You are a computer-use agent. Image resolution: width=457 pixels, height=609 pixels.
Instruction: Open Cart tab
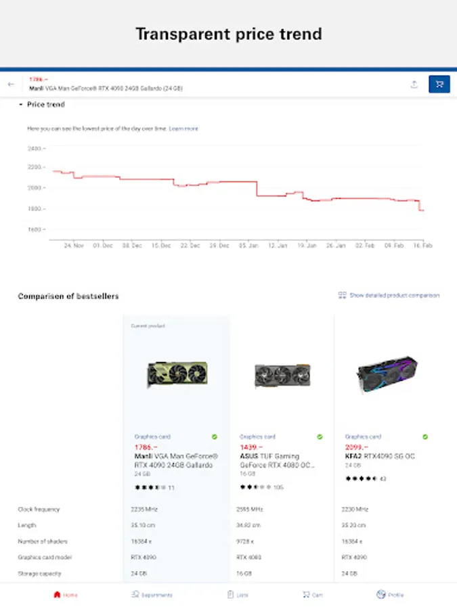tap(312, 595)
